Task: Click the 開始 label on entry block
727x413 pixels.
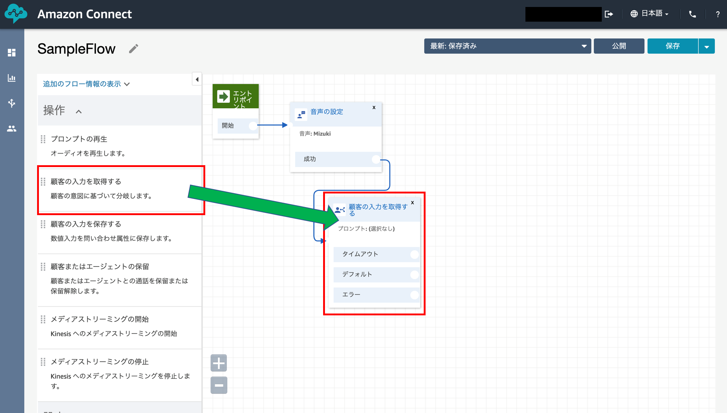Action: pyautogui.click(x=228, y=126)
